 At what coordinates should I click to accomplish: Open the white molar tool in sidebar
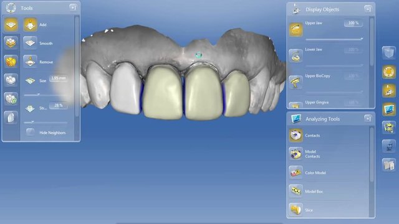point(11,80)
